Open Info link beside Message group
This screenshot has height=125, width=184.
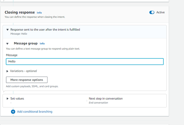(42, 44)
